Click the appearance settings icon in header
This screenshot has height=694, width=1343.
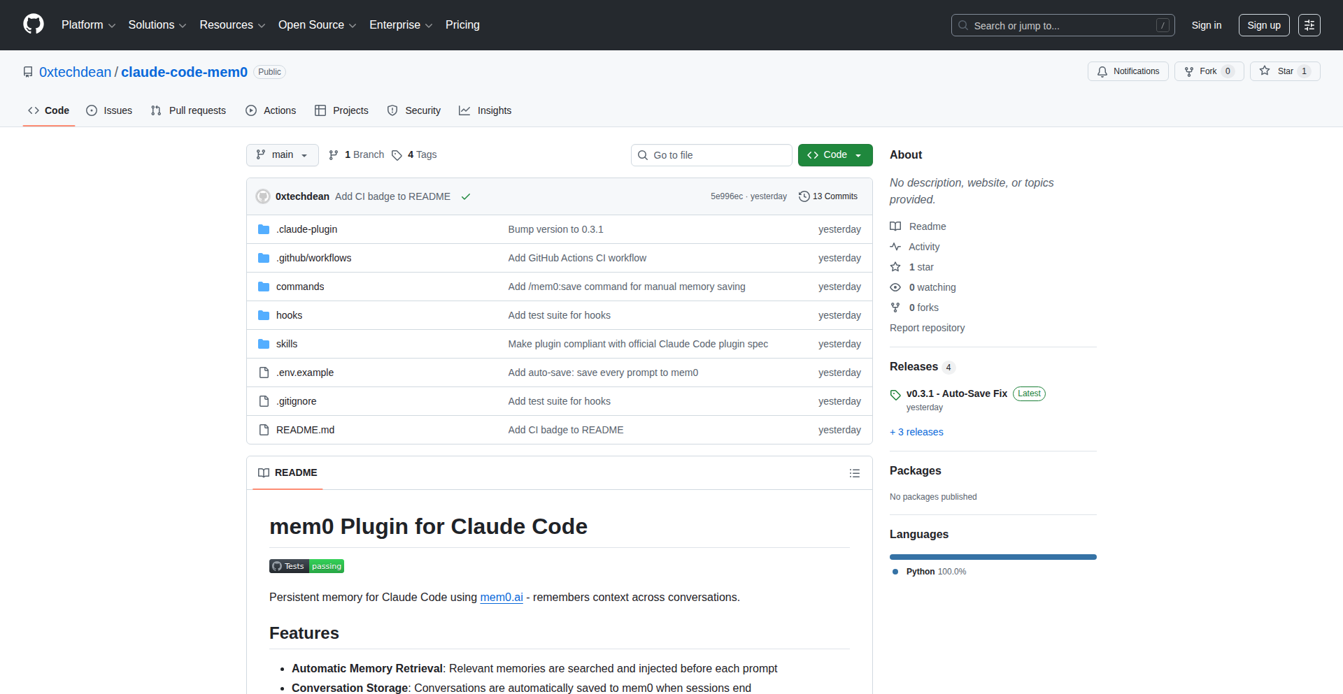[1309, 25]
